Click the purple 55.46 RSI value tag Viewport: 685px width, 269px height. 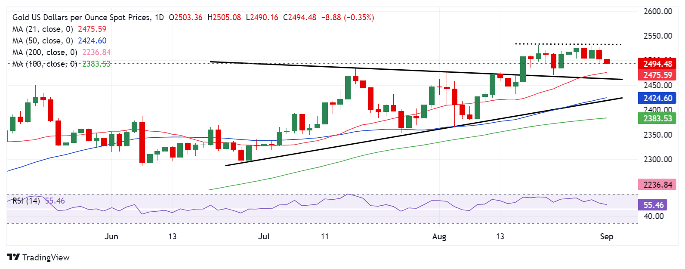click(653, 205)
